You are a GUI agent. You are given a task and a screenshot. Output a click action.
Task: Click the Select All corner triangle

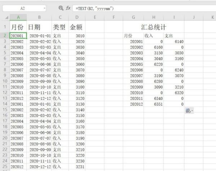pyautogui.click(x=6, y=17)
